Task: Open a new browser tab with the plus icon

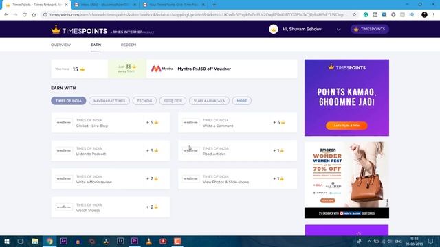Action: 214,5
